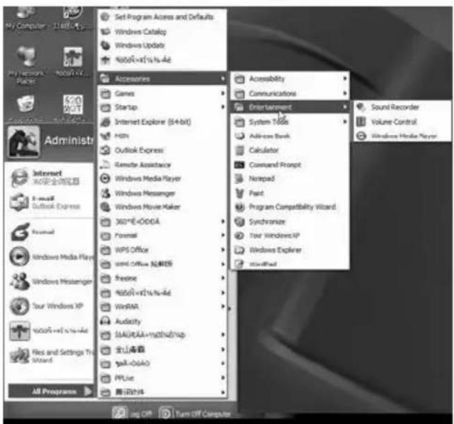The height and width of the screenshot is (424, 454).
Task: Click the Log Off button
Action: (x=133, y=414)
